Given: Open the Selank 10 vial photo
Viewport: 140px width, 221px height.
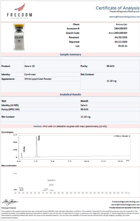Looking at the screenshot, I should [19, 37].
